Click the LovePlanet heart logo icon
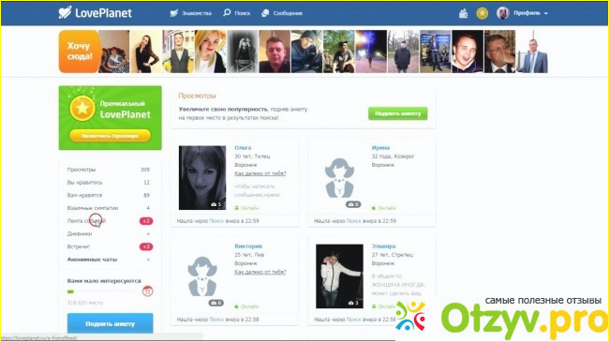This screenshot has width=609, height=342. (65, 12)
